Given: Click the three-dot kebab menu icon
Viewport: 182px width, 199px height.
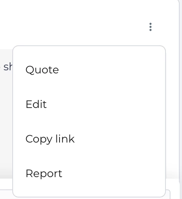Looking at the screenshot, I should [151, 27].
